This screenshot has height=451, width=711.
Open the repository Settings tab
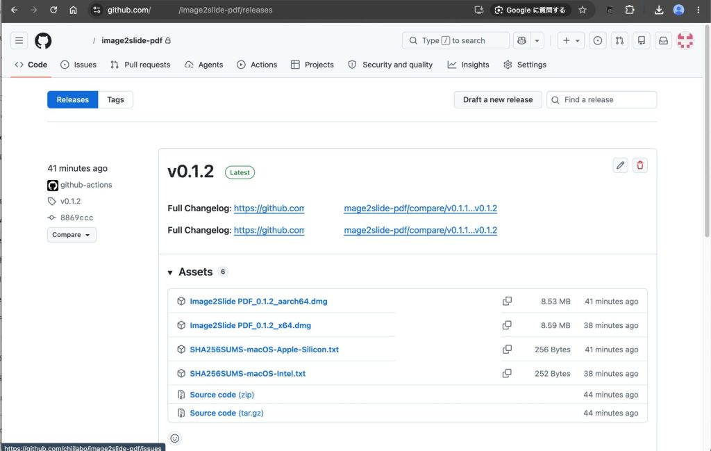click(x=525, y=65)
